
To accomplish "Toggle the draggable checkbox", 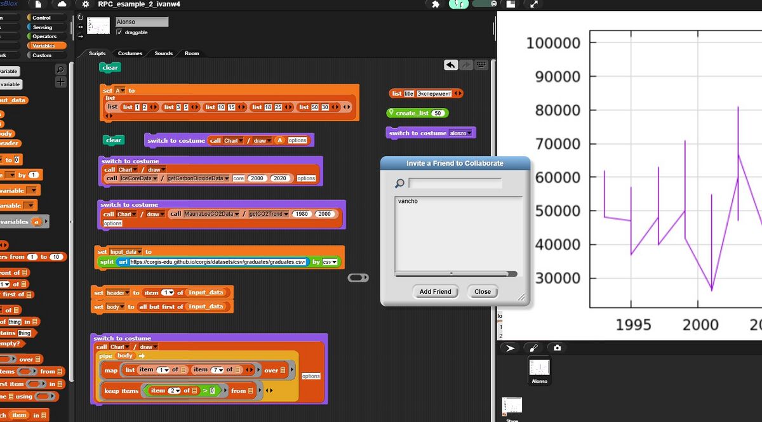I will coord(119,32).
